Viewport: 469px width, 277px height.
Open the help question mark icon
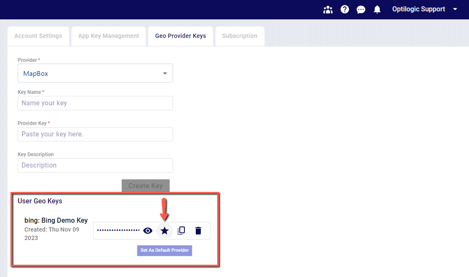[x=344, y=9]
